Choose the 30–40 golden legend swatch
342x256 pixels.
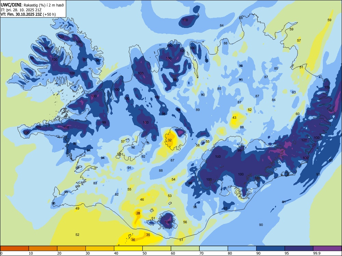(x=100, y=248)
